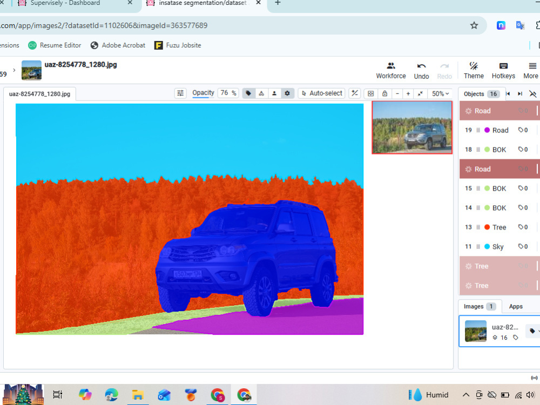The image size is (540, 405).
Task: Open the Adobe Acrobat bookmark
Action: click(118, 45)
